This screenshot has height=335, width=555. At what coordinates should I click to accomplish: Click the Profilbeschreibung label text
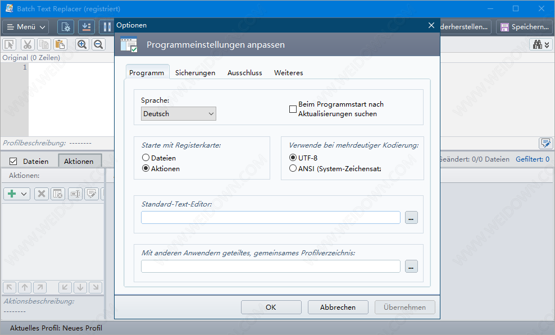pos(34,143)
